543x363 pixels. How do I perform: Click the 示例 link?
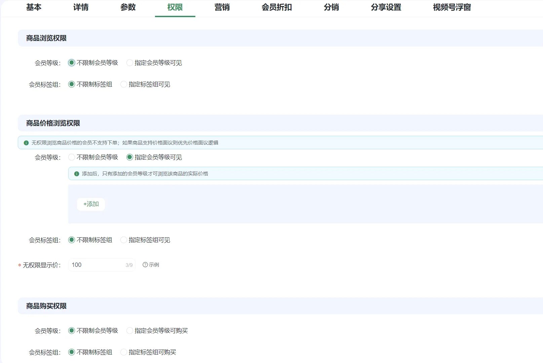154,265
